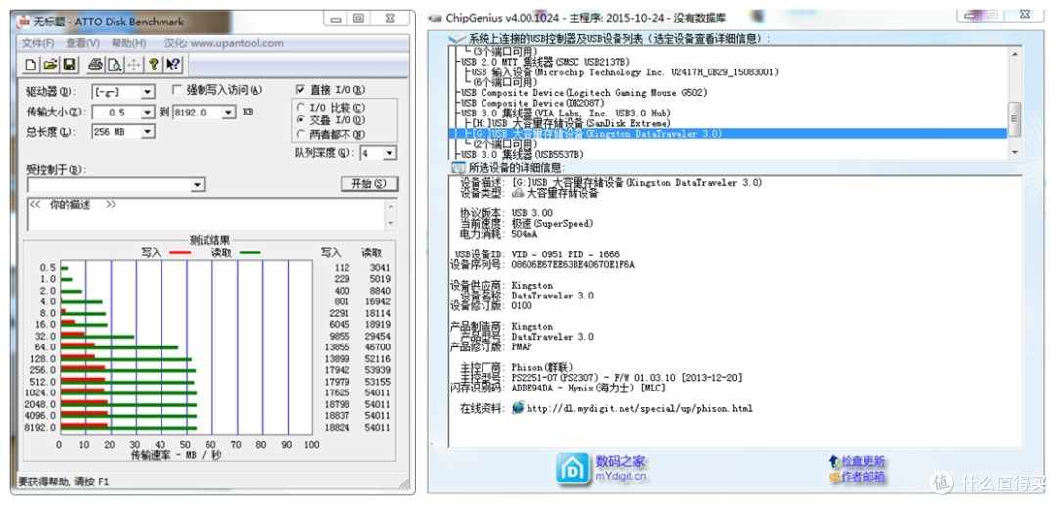
Task: Open the 帮助(H) menu
Action: pos(129,43)
